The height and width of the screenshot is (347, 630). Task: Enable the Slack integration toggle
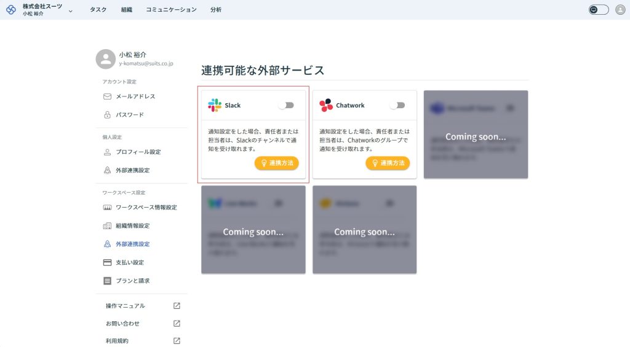[286, 105]
